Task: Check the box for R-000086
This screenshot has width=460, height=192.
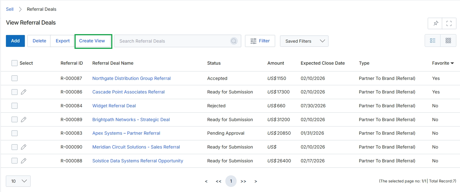Action: pyautogui.click(x=14, y=92)
